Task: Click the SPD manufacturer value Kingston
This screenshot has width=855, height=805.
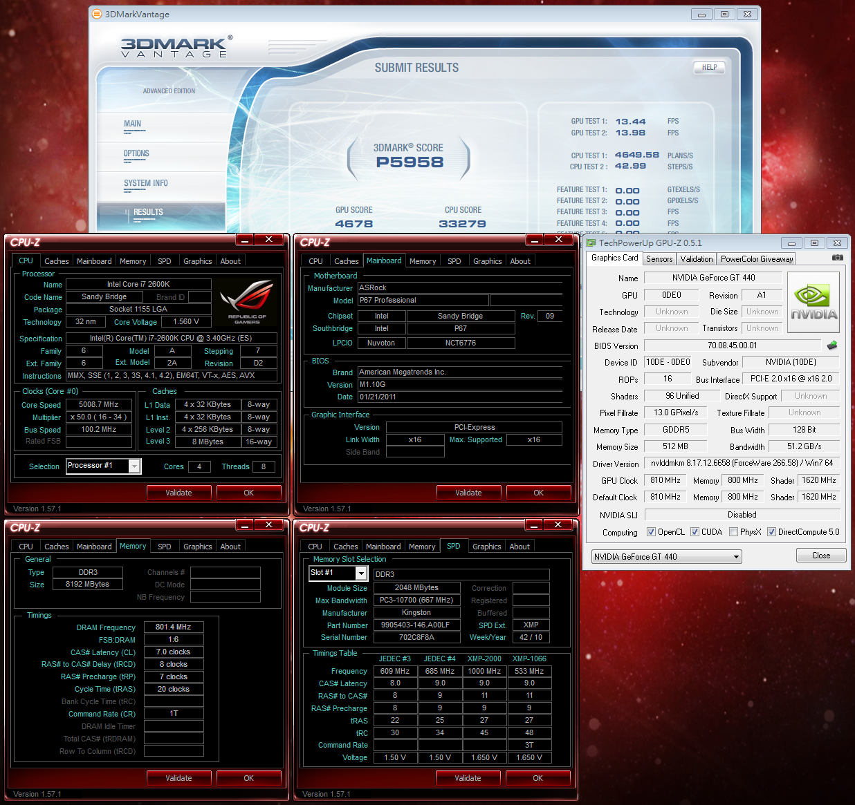Action: pyautogui.click(x=416, y=613)
